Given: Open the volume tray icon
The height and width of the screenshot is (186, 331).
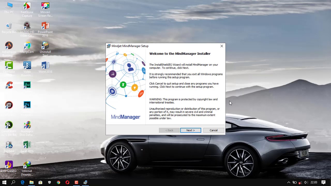Looking at the screenshot, I should 306,182.
